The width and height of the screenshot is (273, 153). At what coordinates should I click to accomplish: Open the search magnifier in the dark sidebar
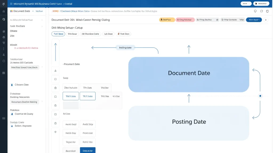4,19
